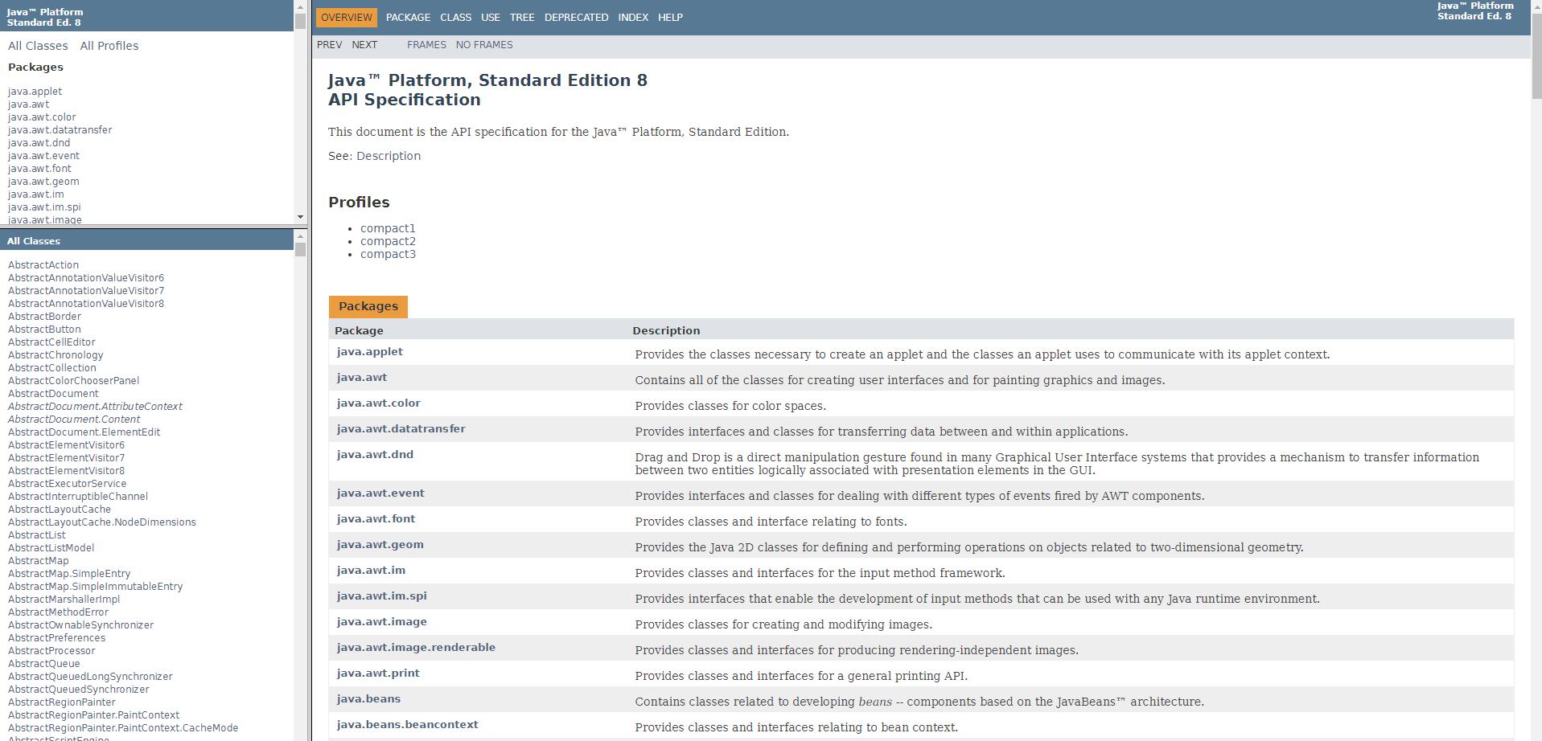The height and width of the screenshot is (741, 1542).
Task: Open the AbstractMethodError class
Action: [x=58, y=612]
